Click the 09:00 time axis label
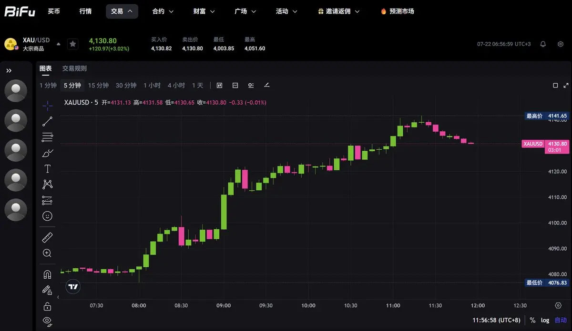572x331 pixels. click(224, 305)
